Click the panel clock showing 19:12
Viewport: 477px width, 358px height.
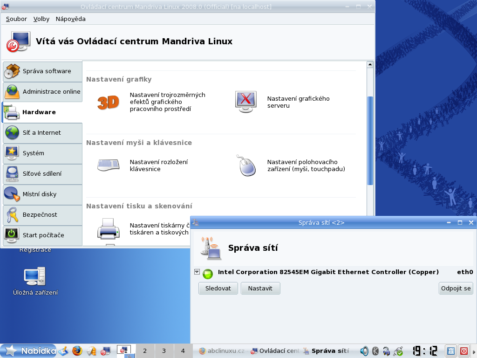tap(425, 351)
